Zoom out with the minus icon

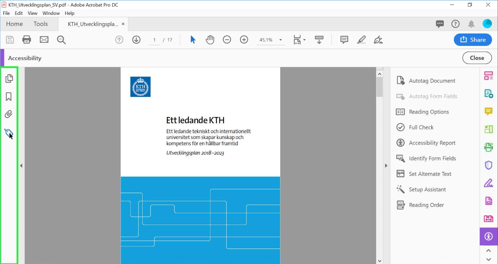click(227, 40)
